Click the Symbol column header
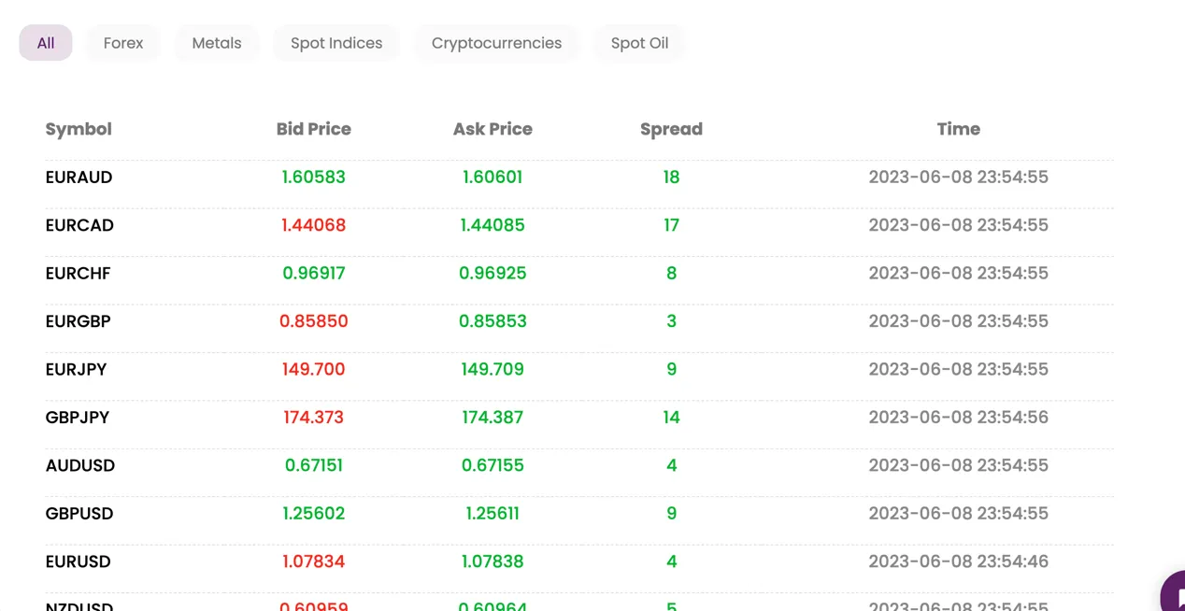 click(79, 129)
